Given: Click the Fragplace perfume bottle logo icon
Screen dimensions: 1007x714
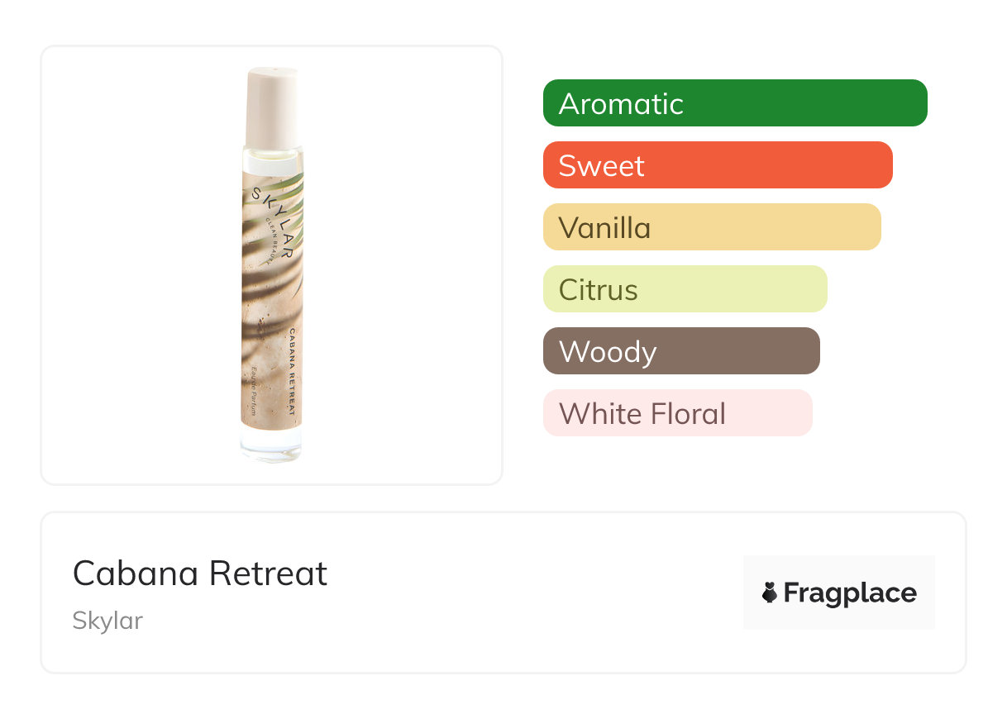Looking at the screenshot, I should [770, 593].
